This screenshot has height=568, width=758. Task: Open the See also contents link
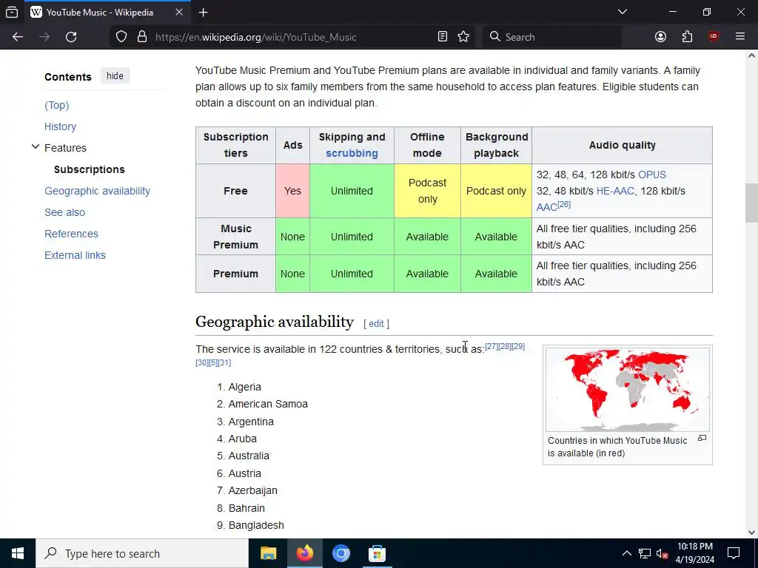65,212
